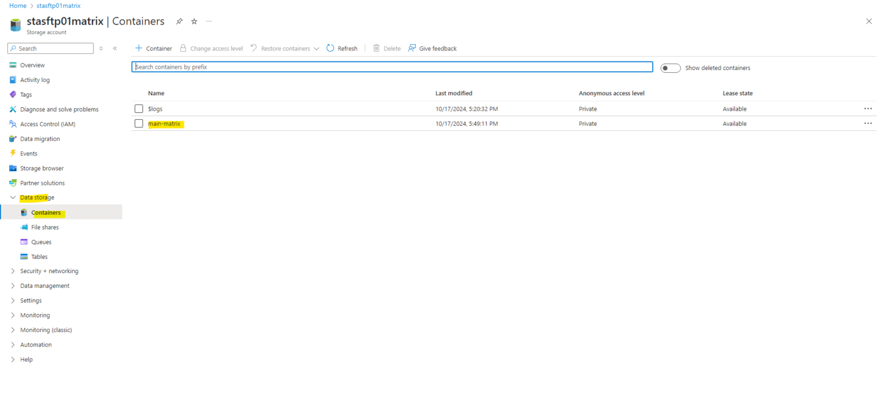The image size is (882, 397).
Task: Click the Events lightning icon
Action: tap(13, 153)
